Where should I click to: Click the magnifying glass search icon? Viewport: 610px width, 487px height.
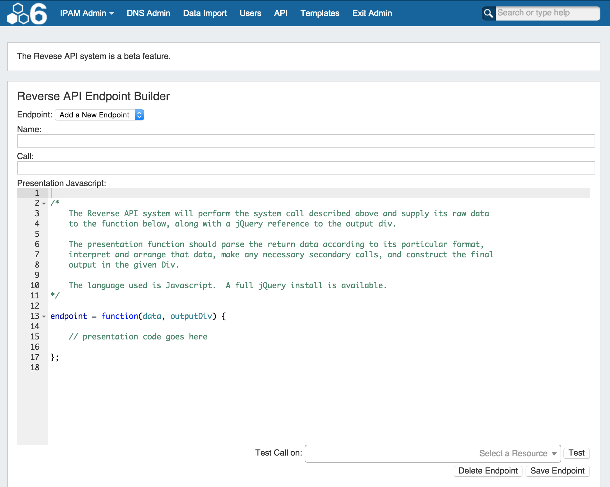click(x=488, y=13)
